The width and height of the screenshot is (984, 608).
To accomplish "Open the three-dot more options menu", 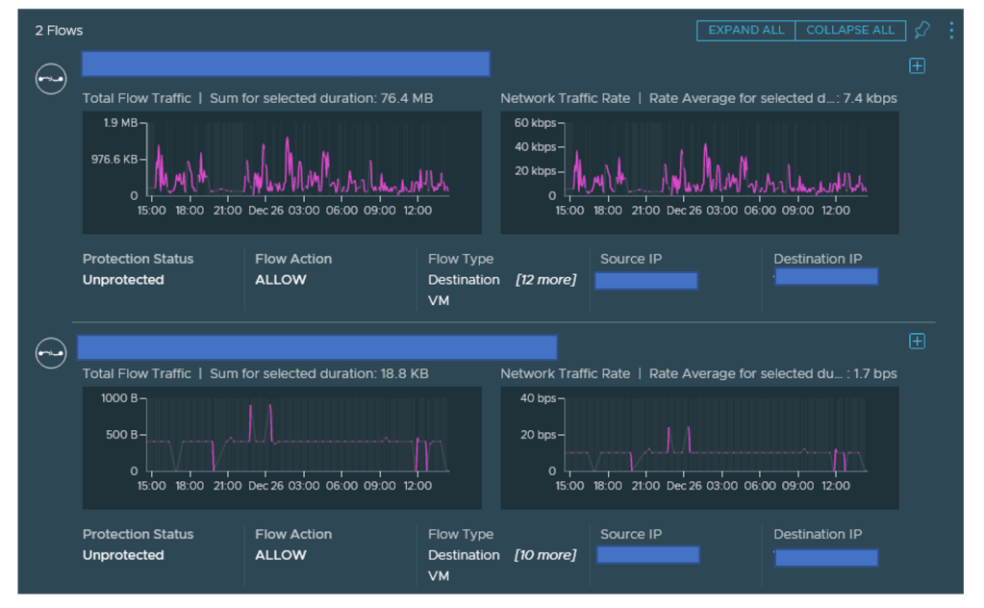I will click(x=951, y=30).
